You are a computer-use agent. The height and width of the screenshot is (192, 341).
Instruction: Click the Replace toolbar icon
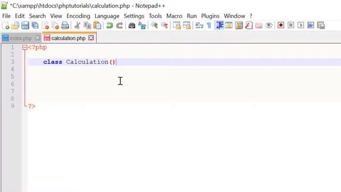coord(142,26)
